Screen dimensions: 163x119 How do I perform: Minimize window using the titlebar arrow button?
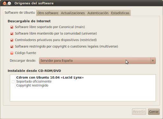coord(9,3)
